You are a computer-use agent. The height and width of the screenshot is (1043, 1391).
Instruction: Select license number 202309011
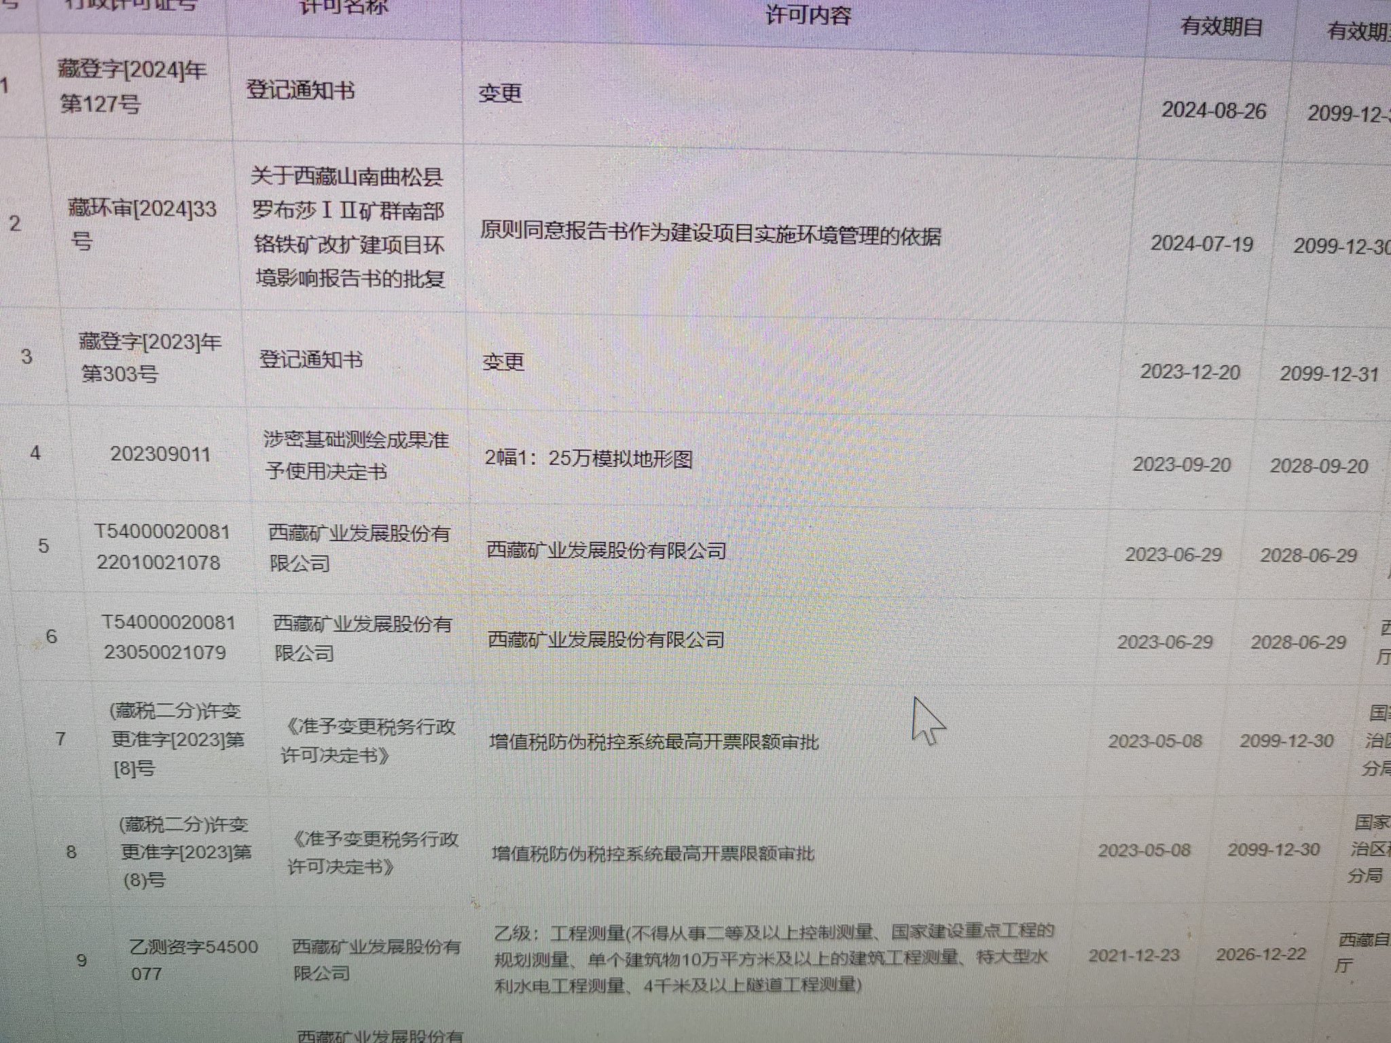click(160, 454)
